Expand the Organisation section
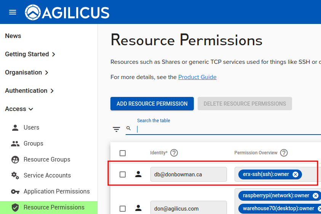The image size is (321, 214). click(x=27, y=73)
